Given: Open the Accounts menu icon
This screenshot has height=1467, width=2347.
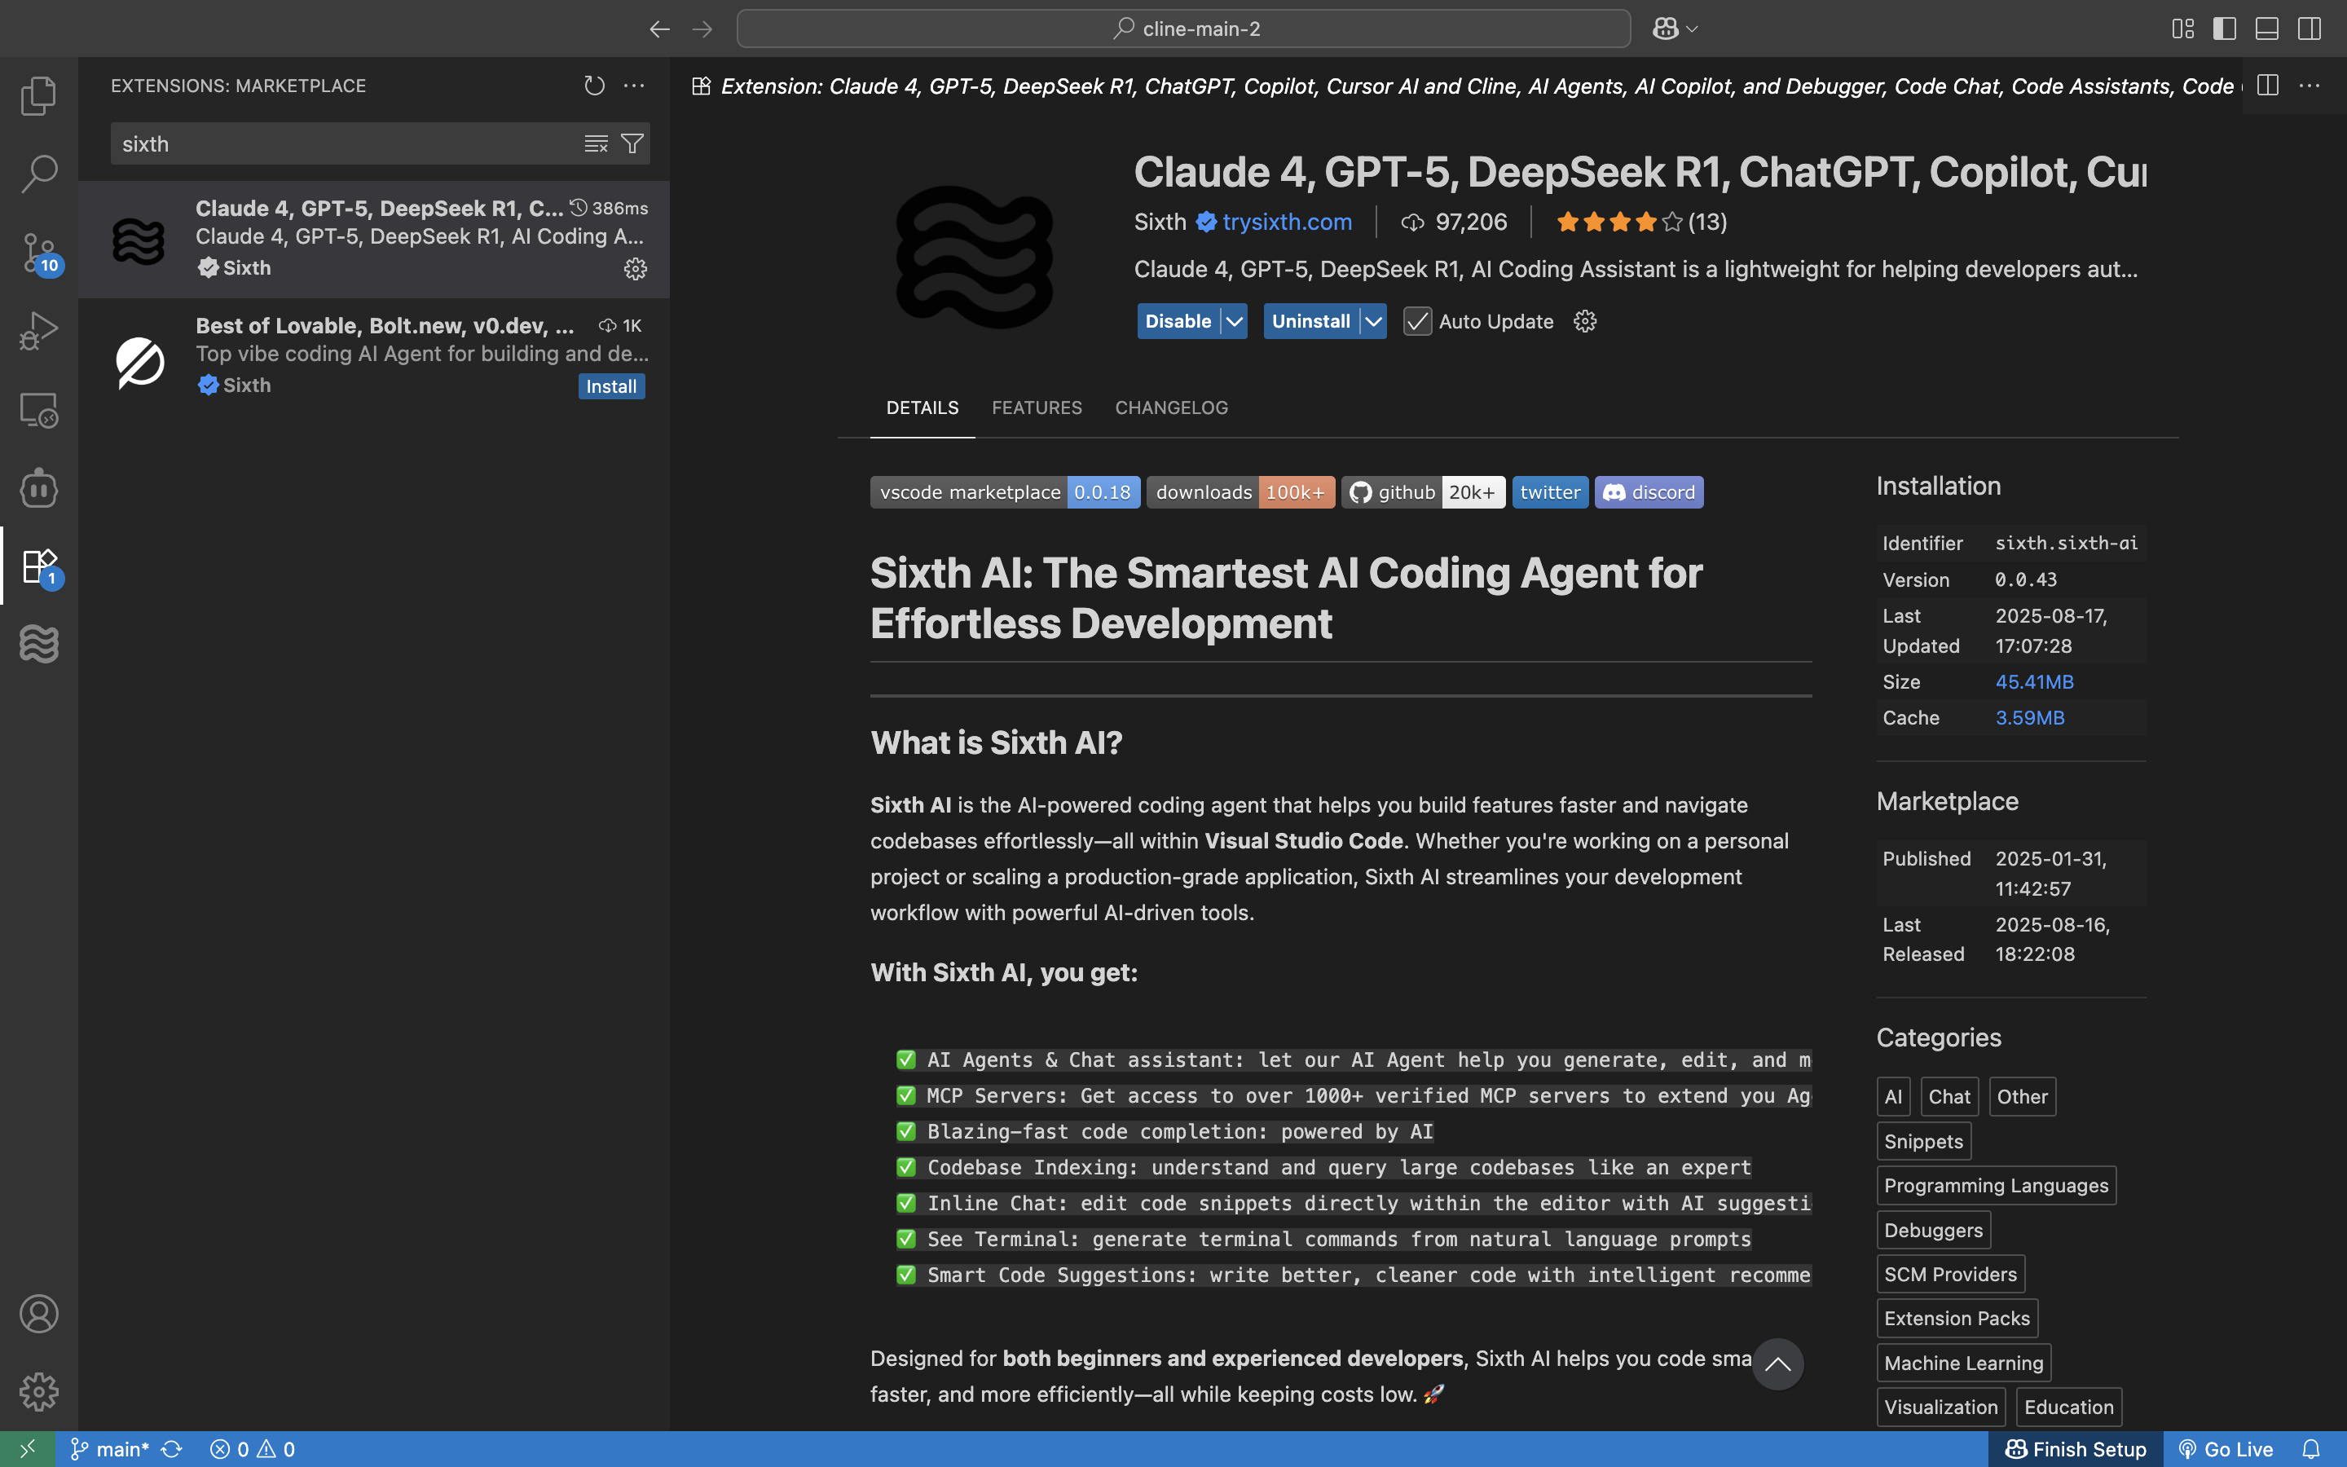Looking at the screenshot, I should point(39,1314).
